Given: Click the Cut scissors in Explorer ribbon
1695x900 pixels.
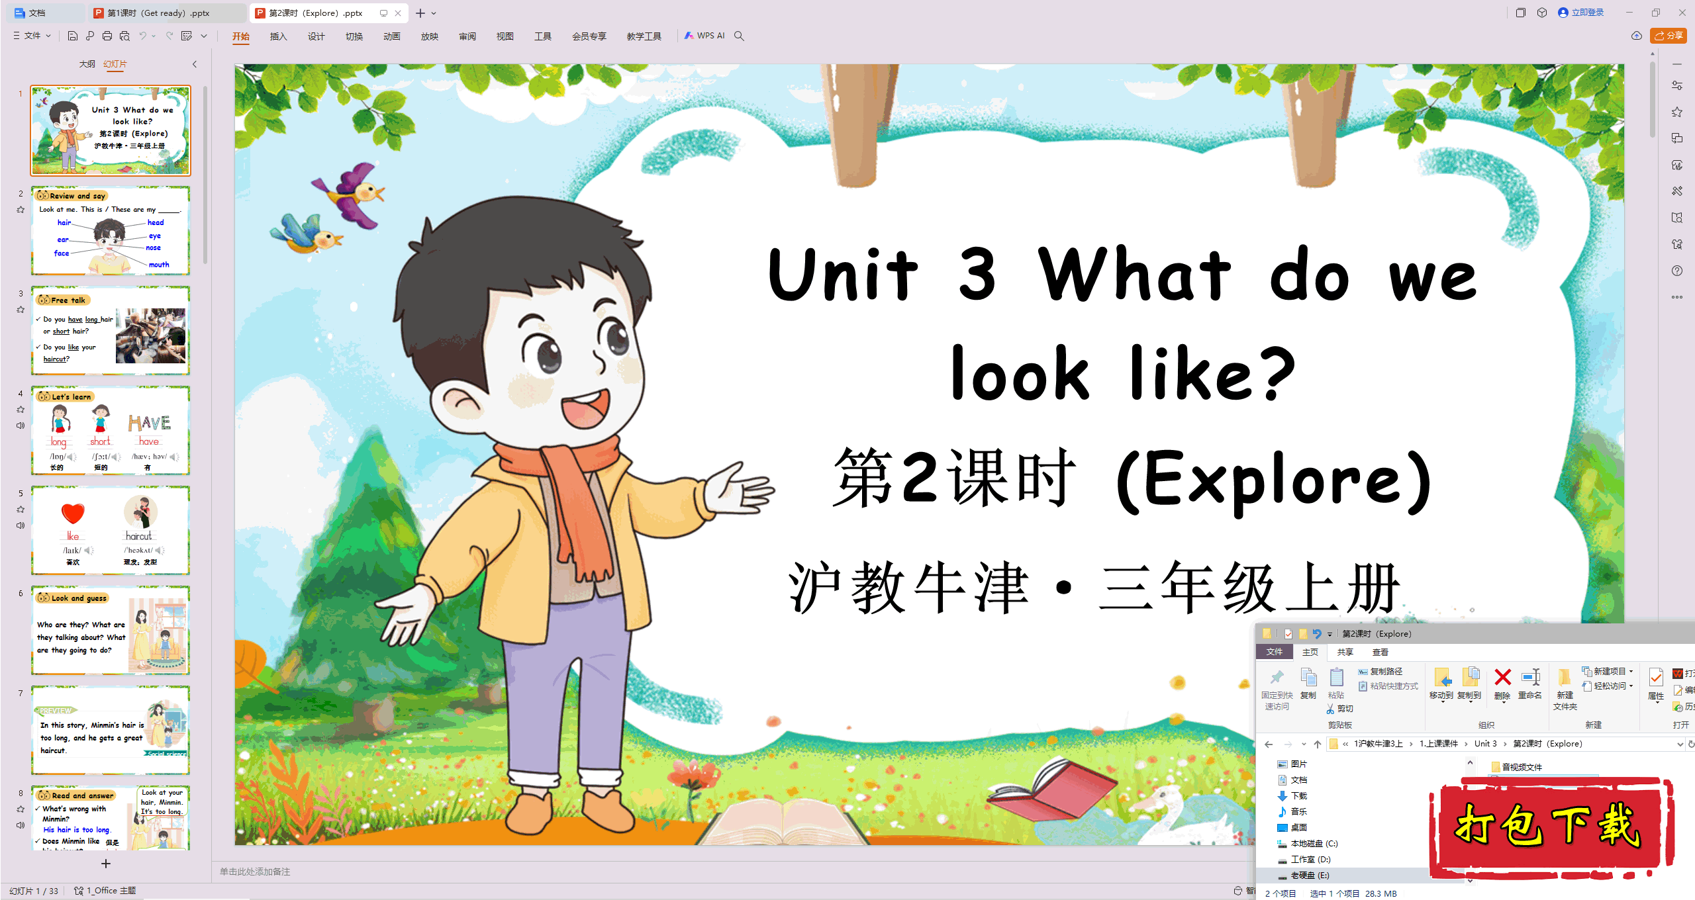Looking at the screenshot, I should 1340,709.
